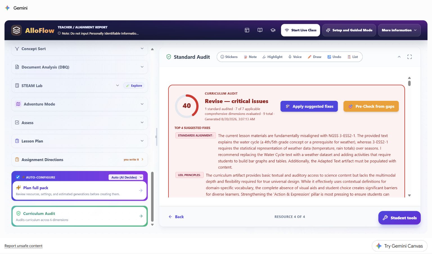Expand Standard Audit to fullscreen
This screenshot has height=254, width=432.
click(409, 57)
